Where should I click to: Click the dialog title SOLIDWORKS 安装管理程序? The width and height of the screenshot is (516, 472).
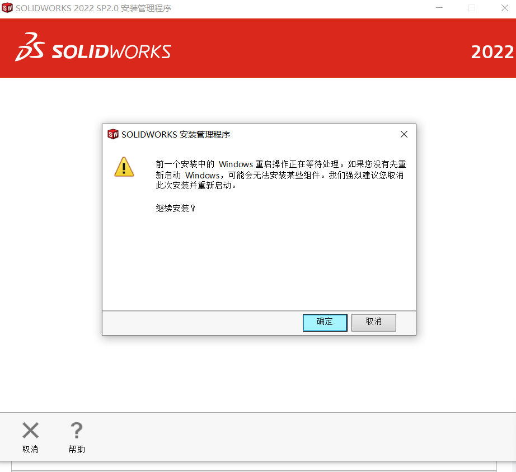[x=176, y=135]
